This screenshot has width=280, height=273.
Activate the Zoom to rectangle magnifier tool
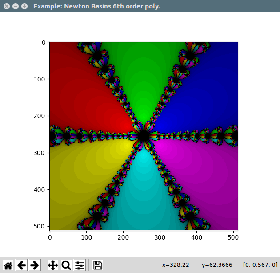66,265
